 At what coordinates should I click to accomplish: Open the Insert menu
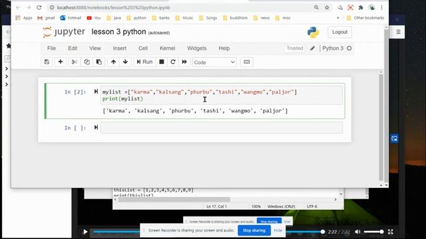tap(120, 48)
